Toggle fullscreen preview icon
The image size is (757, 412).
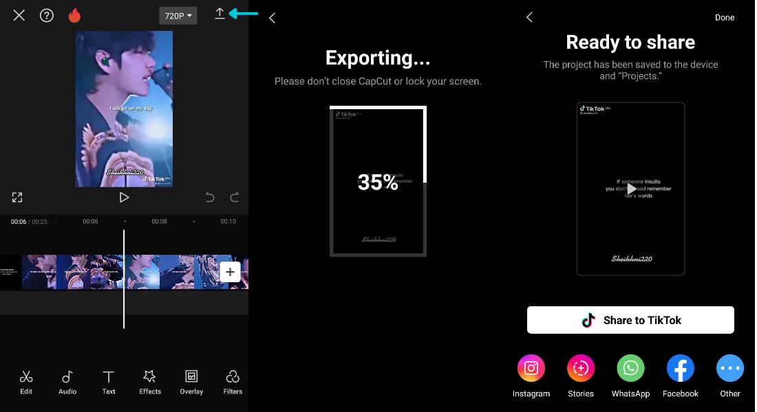tap(17, 197)
